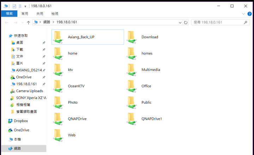Image resolution: width=254 pixels, height=155 pixels.
Task: Click the window system icon in title bar
Action: pos(6,6)
